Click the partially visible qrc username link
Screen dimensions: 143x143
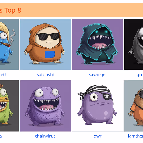140,75
